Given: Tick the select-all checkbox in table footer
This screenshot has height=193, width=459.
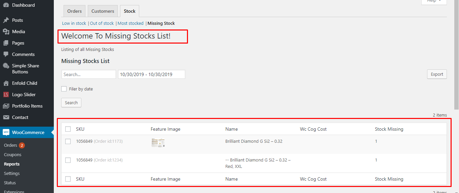Looking at the screenshot, I should [x=68, y=179].
